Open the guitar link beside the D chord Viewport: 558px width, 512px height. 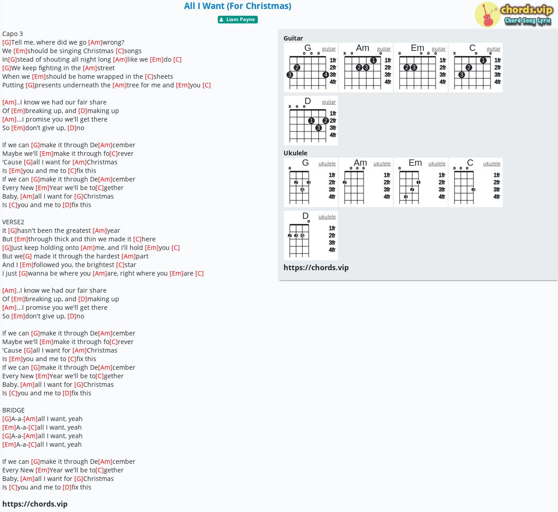[329, 102]
